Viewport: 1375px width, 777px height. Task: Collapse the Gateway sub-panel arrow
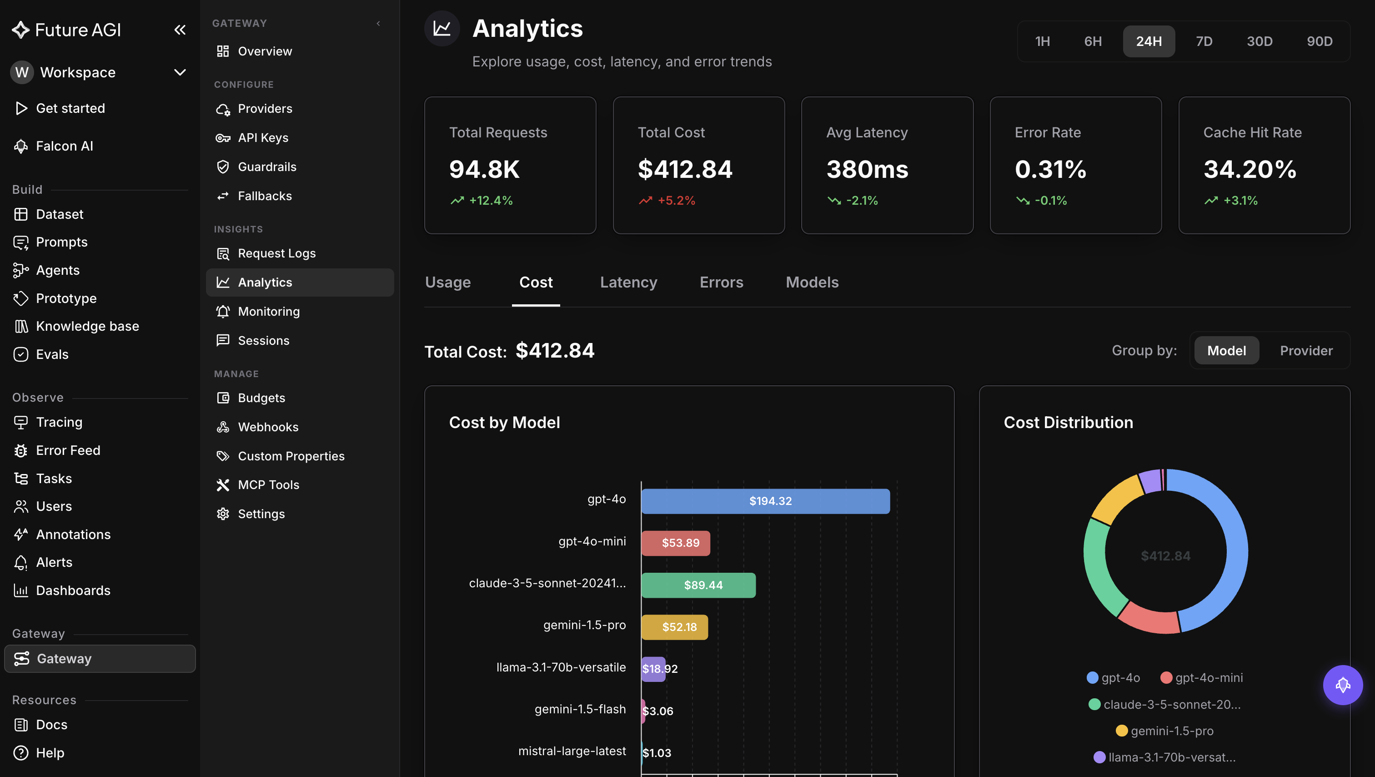point(378,24)
